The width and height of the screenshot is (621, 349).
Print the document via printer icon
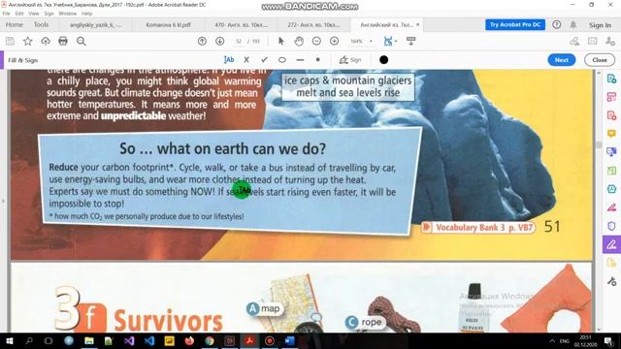63,41
